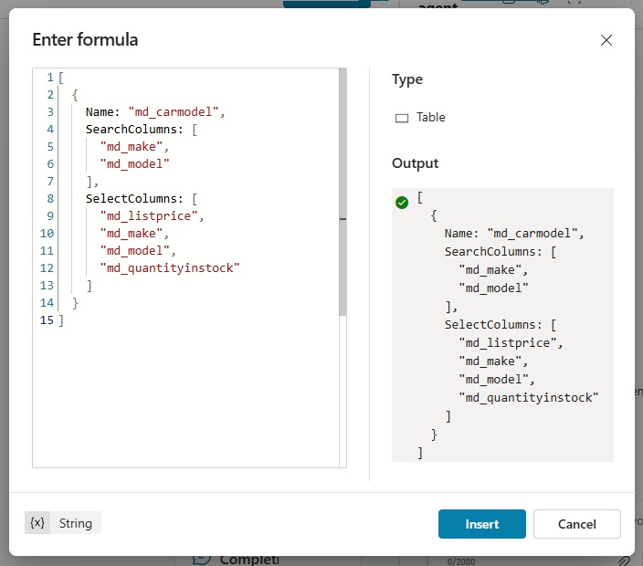
Task: Click "md_listprice" in the Output panel
Action: pyautogui.click(x=508, y=342)
